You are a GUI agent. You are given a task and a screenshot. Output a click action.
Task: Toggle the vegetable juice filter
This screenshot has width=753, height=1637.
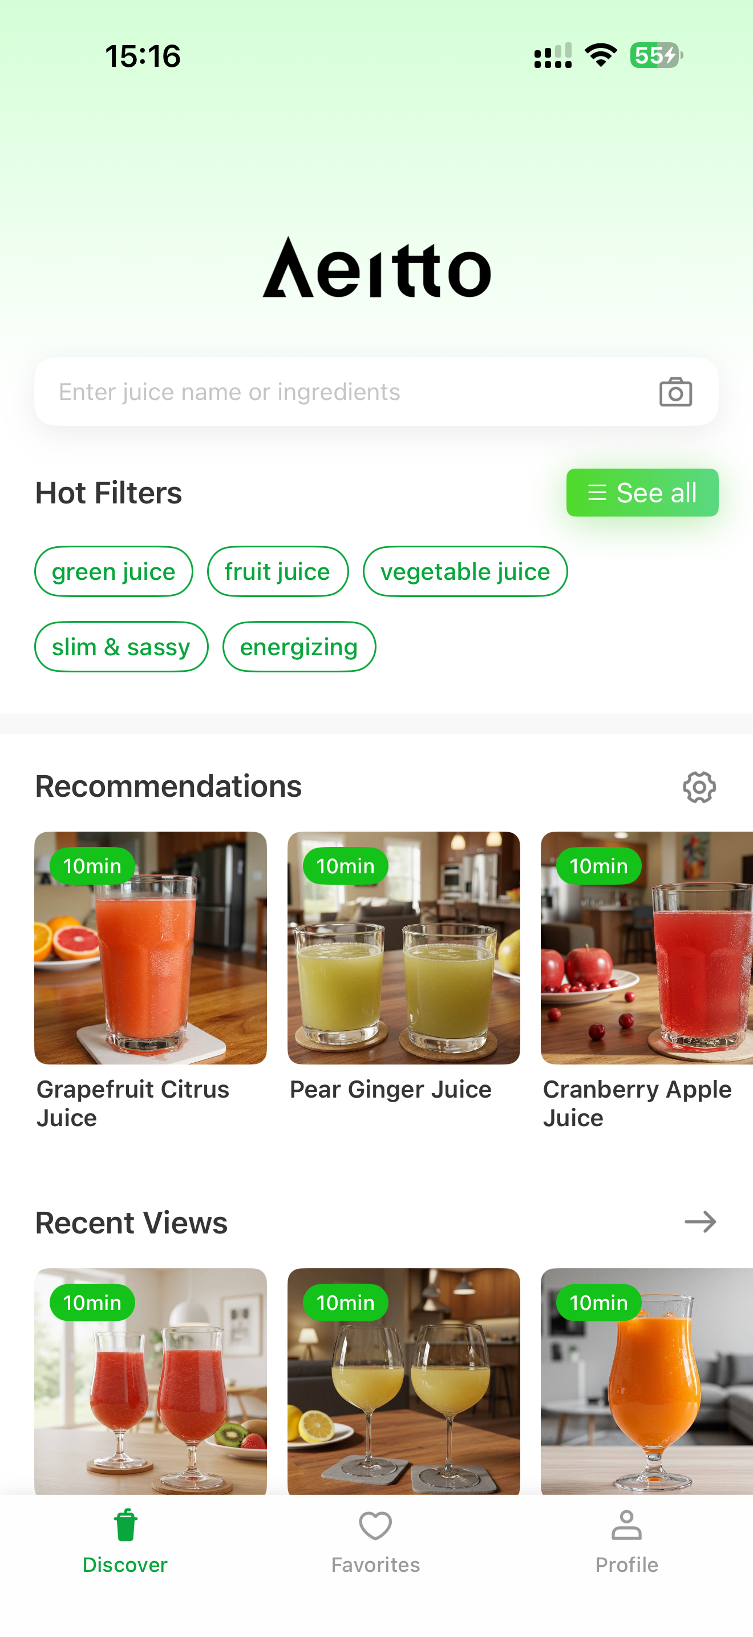click(x=465, y=571)
